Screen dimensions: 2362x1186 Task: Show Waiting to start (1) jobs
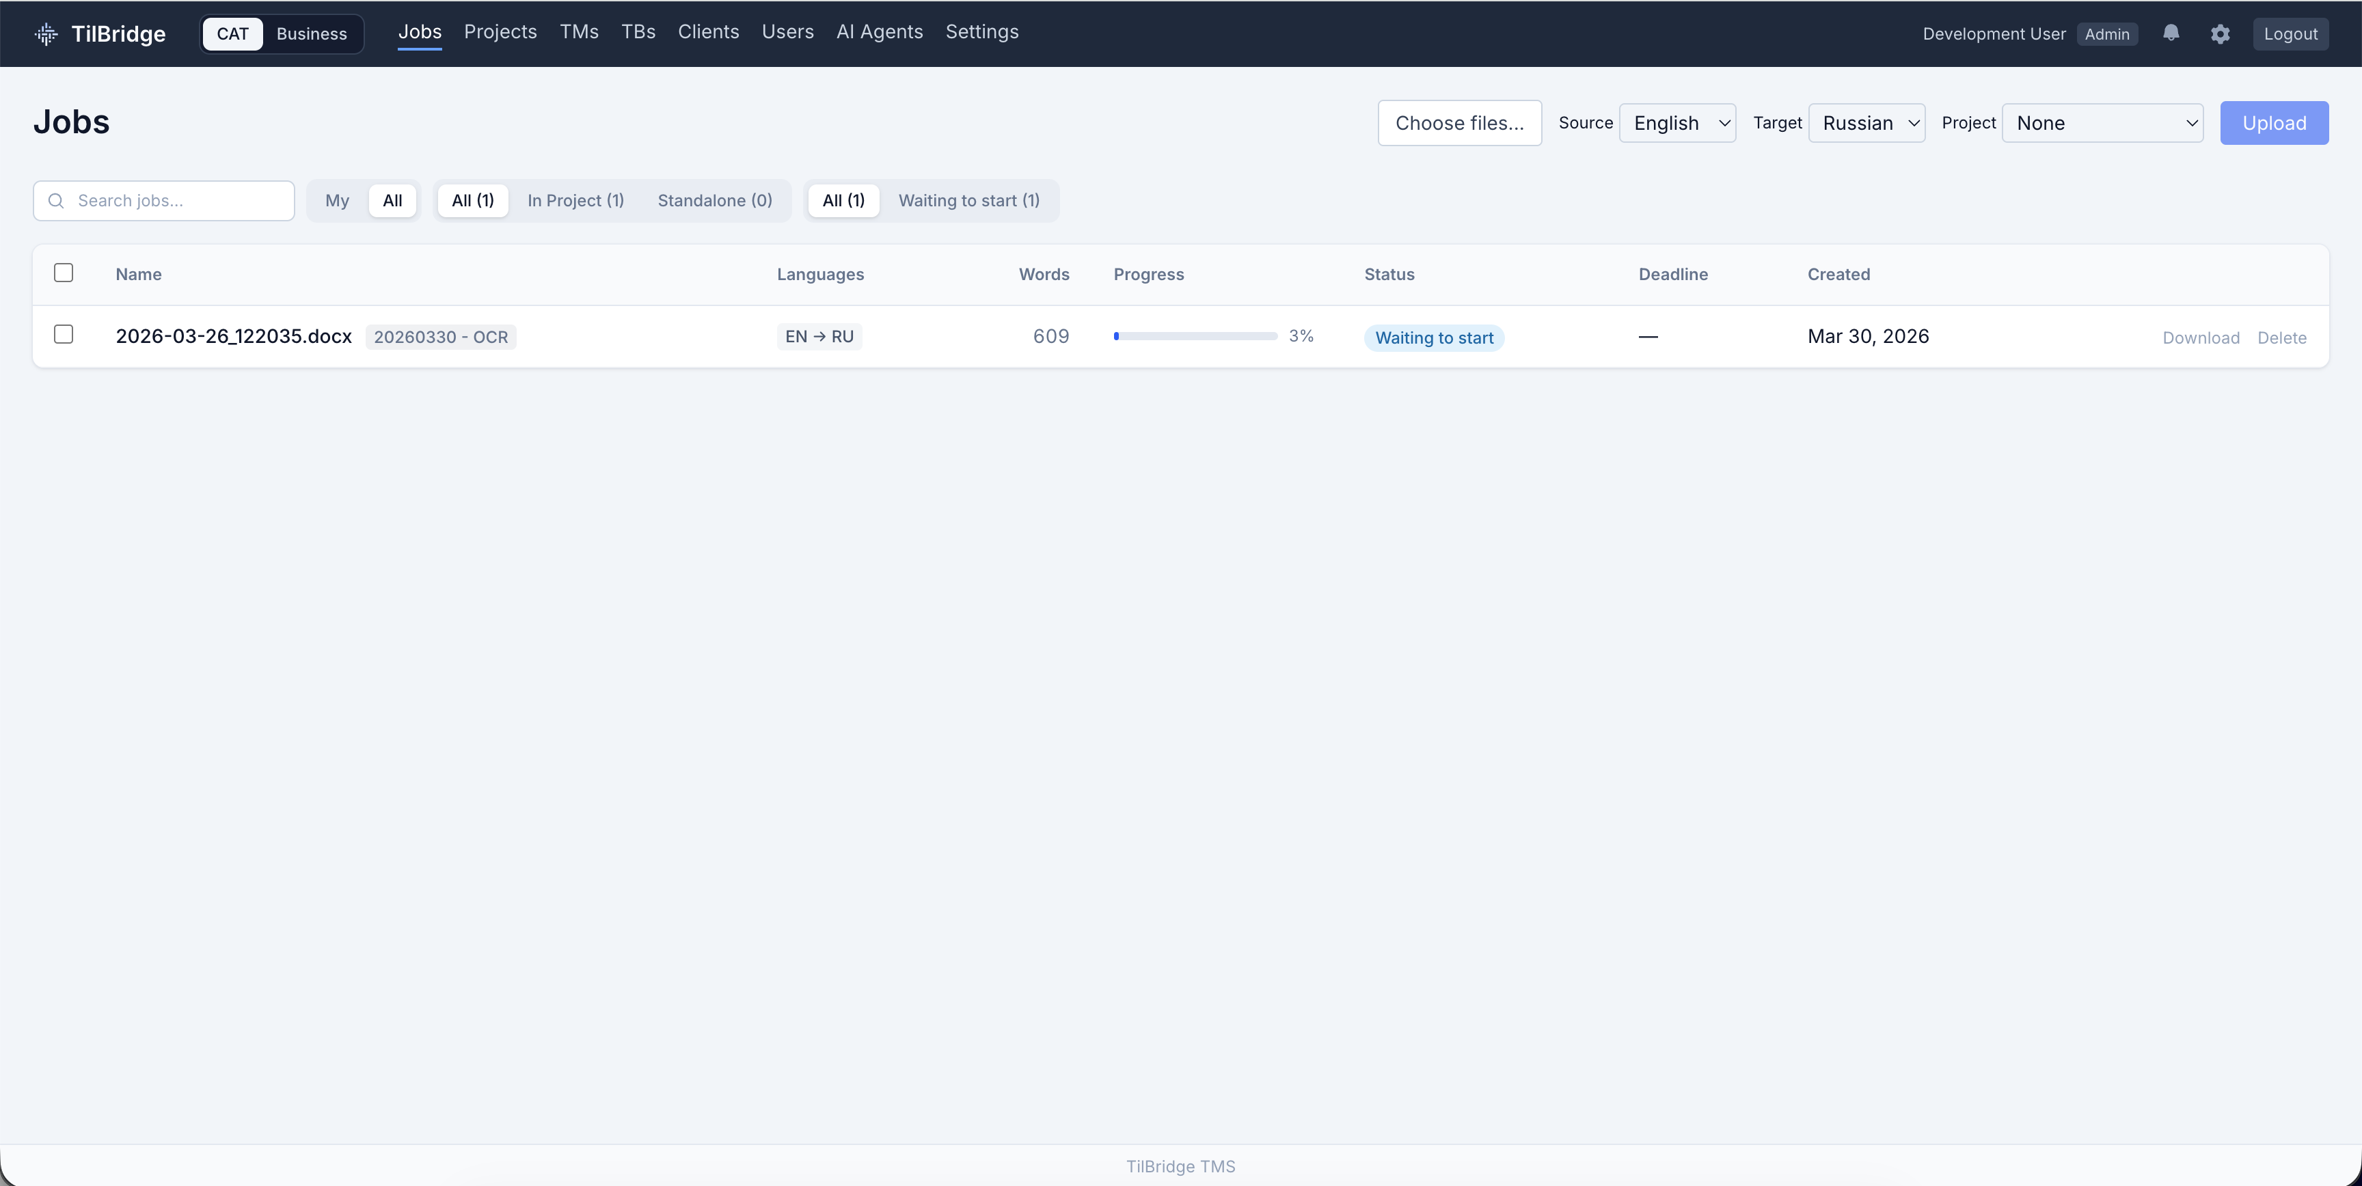[968, 201]
